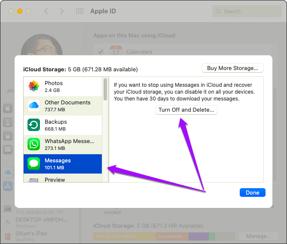Click the Buy More Storage button
The height and width of the screenshot is (244, 287).
coord(232,68)
